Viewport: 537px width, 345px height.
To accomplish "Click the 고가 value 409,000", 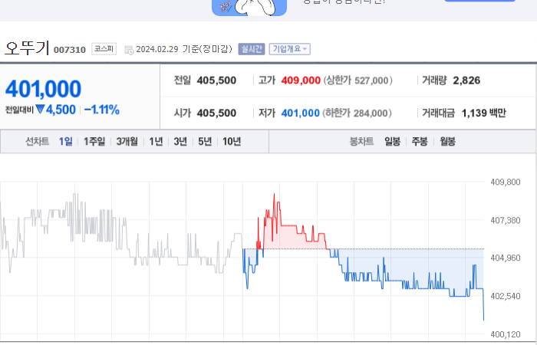I will [x=301, y=80].
